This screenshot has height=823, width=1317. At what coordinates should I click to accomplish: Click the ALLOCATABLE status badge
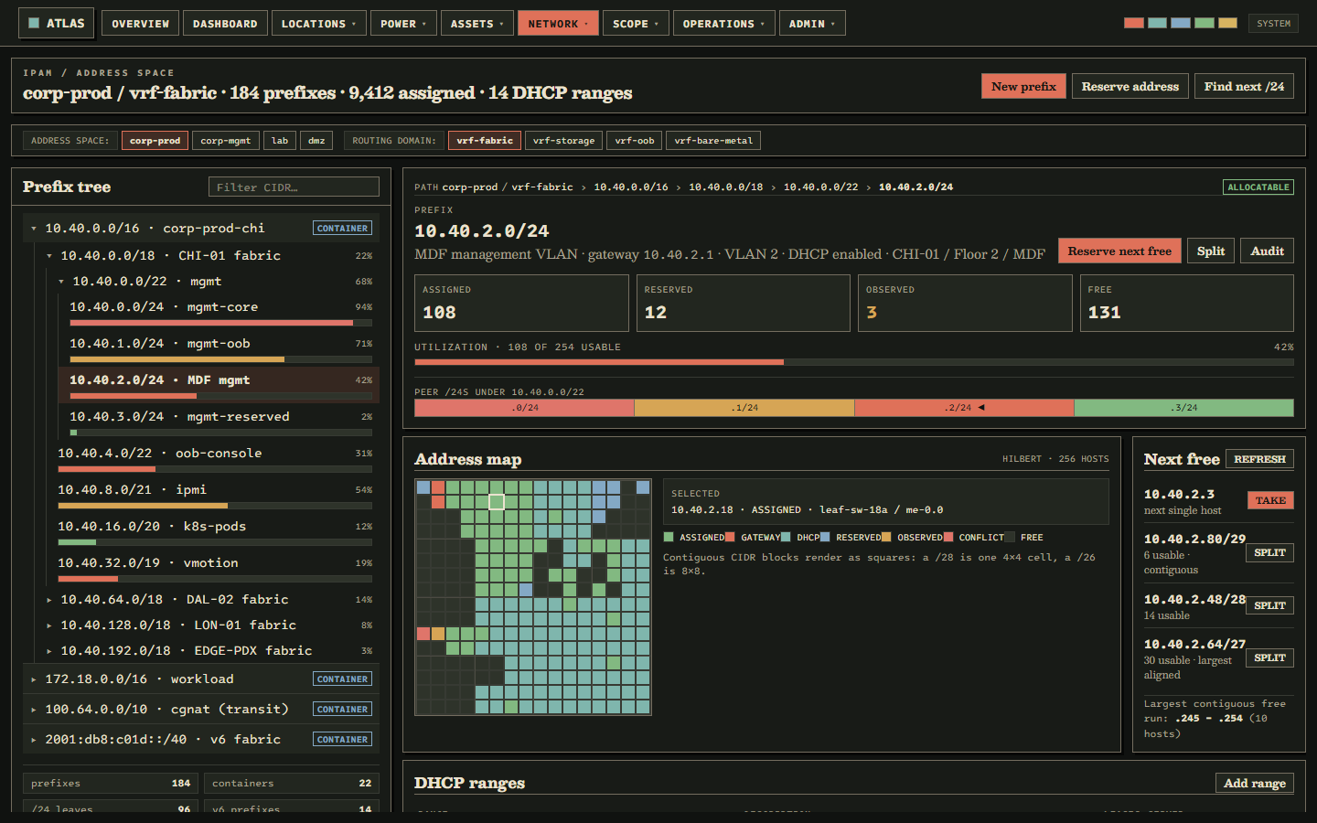(x=1258, y=187)
